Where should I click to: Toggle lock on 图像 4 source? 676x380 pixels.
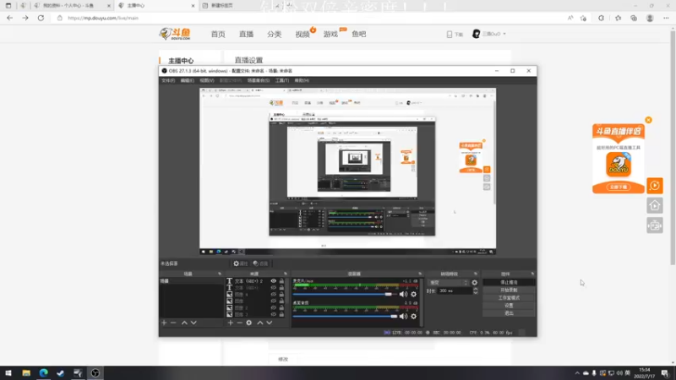(281, 295)
